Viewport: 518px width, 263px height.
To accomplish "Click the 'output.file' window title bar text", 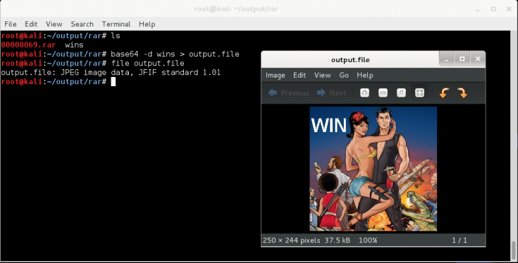I will 350,60.
